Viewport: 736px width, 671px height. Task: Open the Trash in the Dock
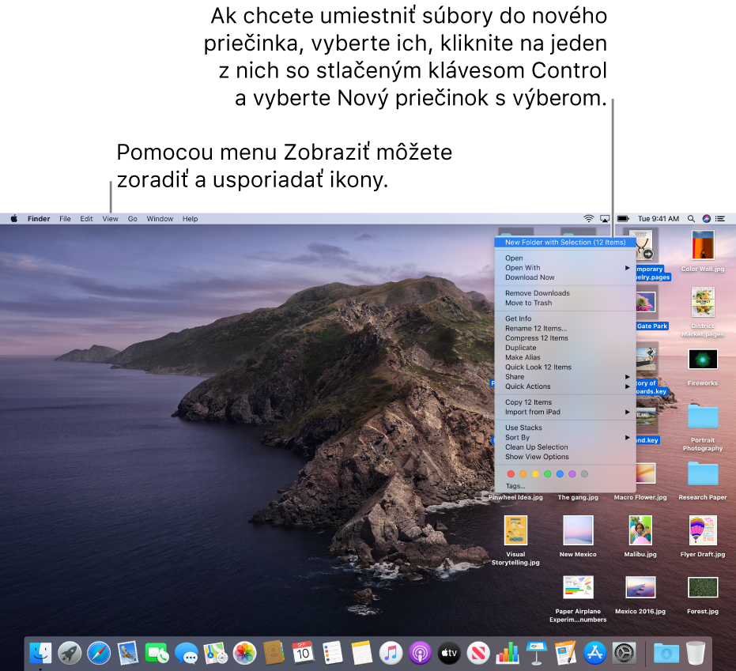(695, 653)
